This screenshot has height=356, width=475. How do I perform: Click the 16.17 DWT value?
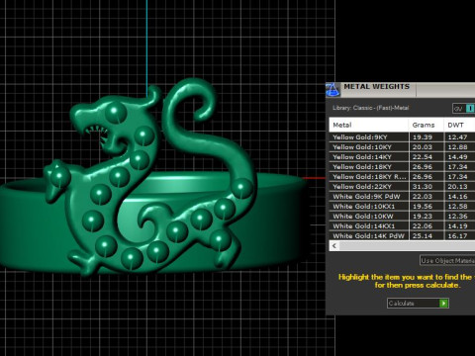(x=457, y=236)
